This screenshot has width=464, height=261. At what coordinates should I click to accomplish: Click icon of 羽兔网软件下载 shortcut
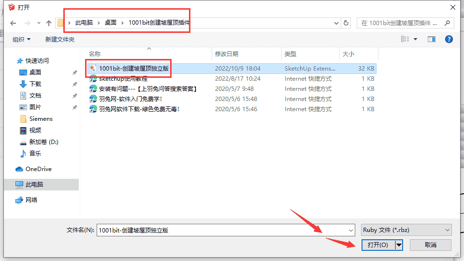pos(93,109)
